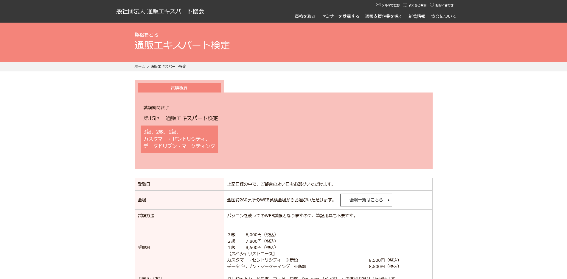Open the メルマガ登録 text link
This screenshot has width=567, height=279.
pyautogui.click(x=391, y=5)
